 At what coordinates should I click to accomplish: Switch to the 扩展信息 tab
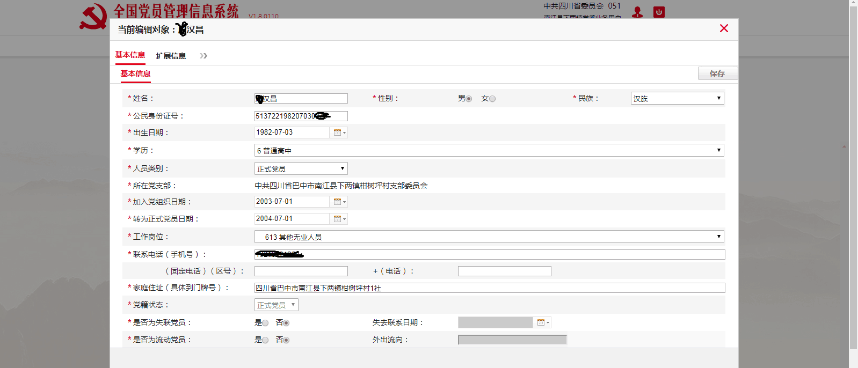171,56
